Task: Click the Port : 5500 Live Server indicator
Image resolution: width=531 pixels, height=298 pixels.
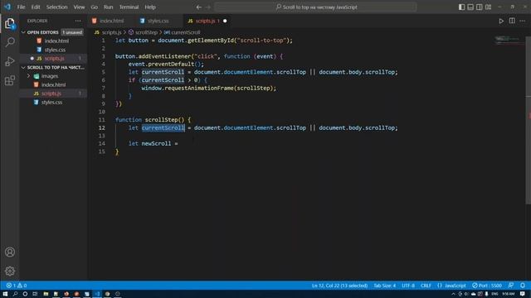Action: coord(487,286)
